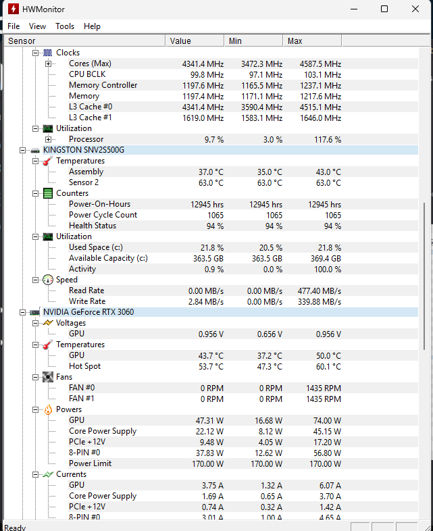Click the NVIDIA graphics card icon
The image size is (433, 531).
pos(35,312)
